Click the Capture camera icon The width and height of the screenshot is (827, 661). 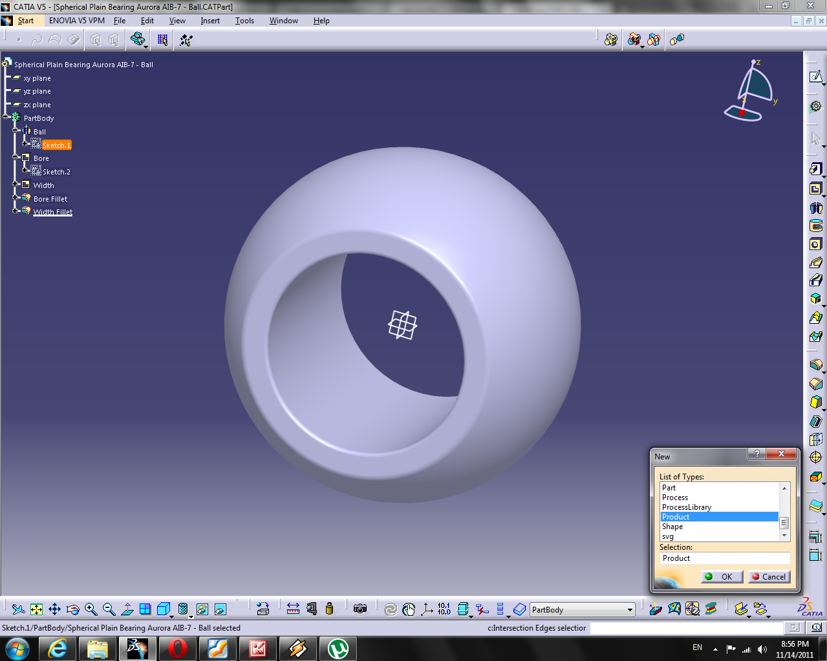pos(360,609)
